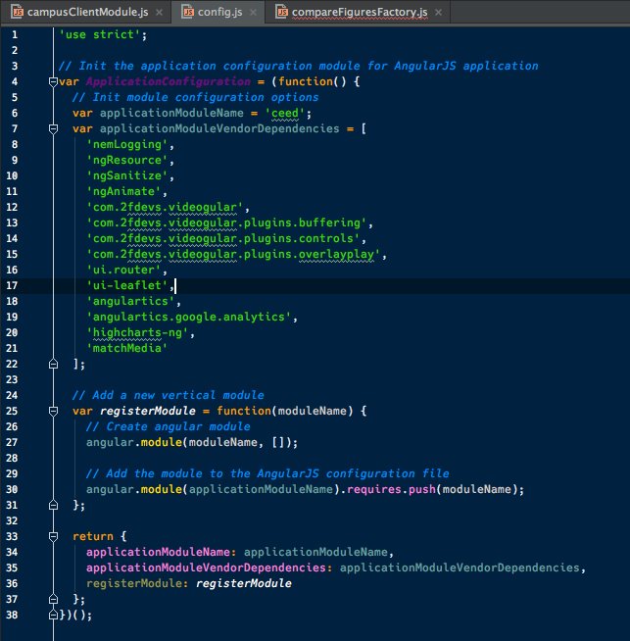
Task: Click the applicationModuleName declaration on line 6
Action: [171, 114]
